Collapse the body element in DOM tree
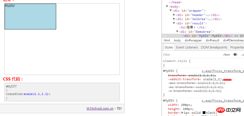244x116 pixels. click(167, 6)
